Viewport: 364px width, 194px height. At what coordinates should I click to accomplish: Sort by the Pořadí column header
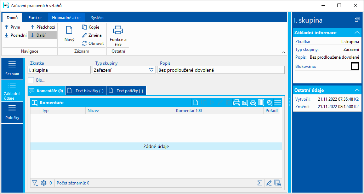(271, 111)
